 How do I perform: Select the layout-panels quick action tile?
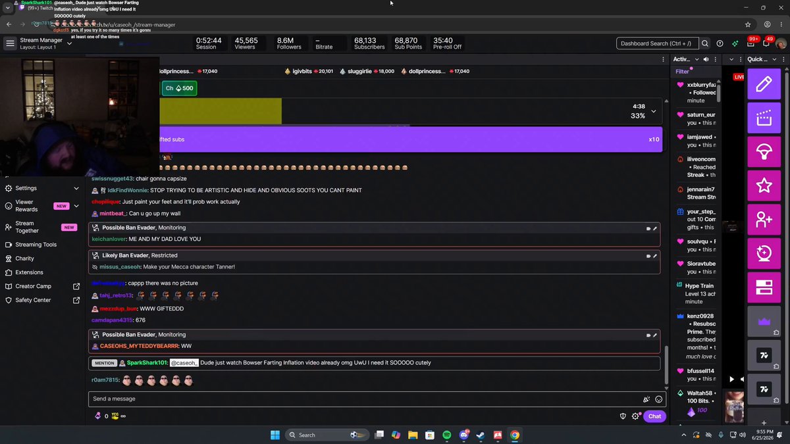pyautogui.click(x=764, y=287)
